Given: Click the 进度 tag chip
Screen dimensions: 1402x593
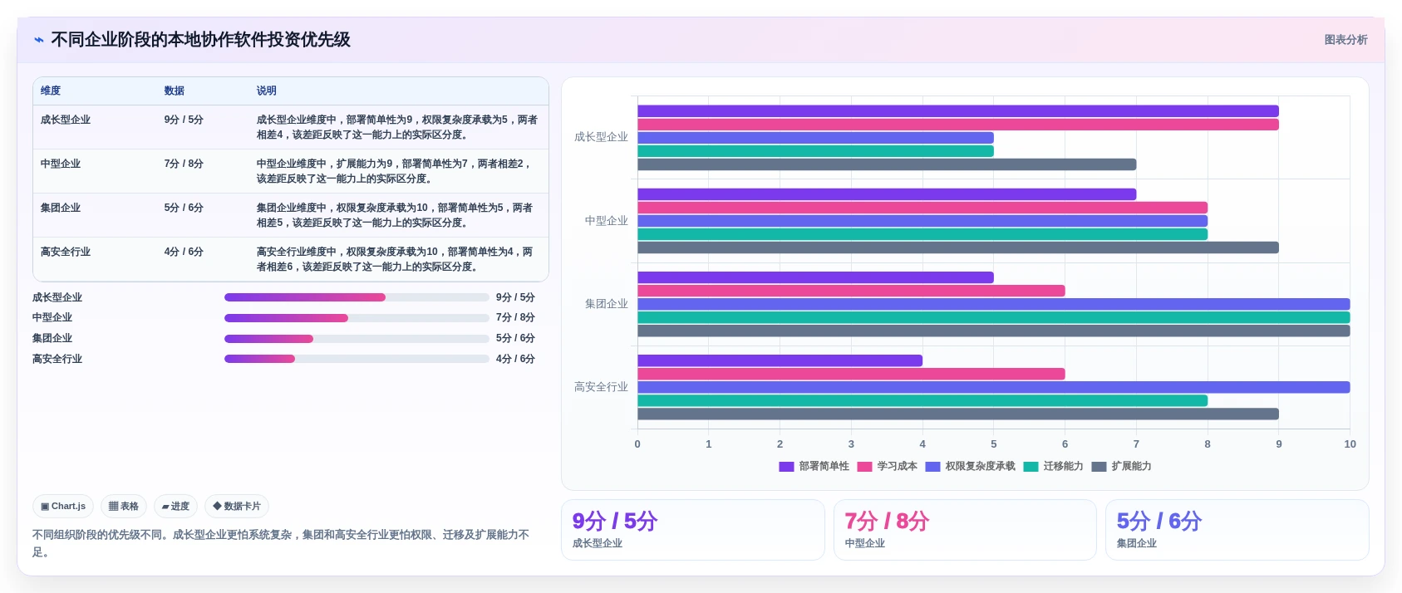Looking at the screenshot, I should tap(175, 506).
